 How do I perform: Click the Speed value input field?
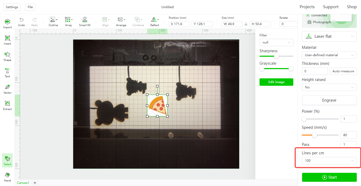pyautogui.click(x=349, y=135)
